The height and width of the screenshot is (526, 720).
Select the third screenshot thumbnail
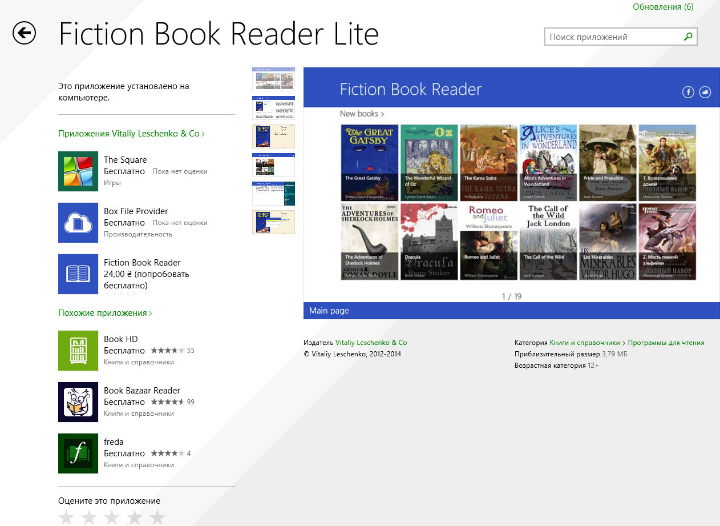click(274, 136)
